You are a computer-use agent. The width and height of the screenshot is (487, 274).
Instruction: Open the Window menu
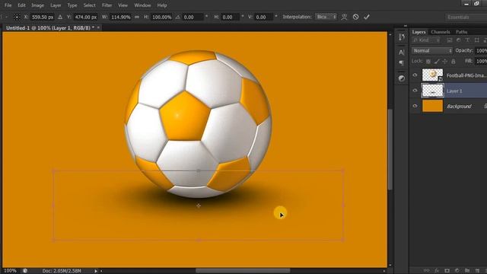(142, 5)
